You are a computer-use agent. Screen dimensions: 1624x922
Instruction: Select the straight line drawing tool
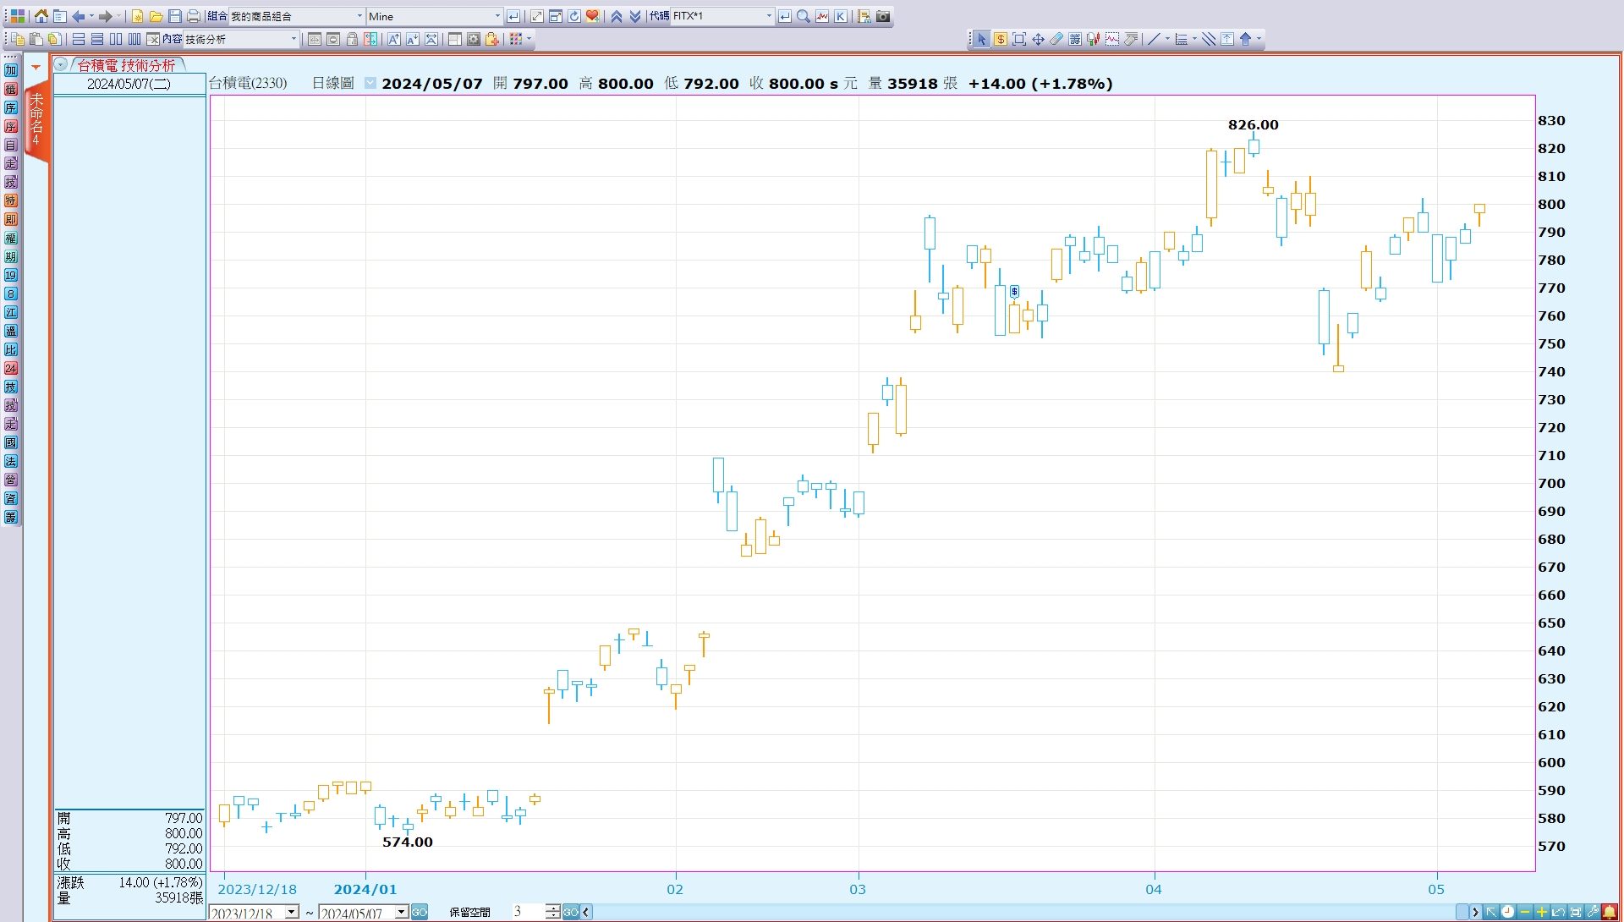click(1154, 39)
